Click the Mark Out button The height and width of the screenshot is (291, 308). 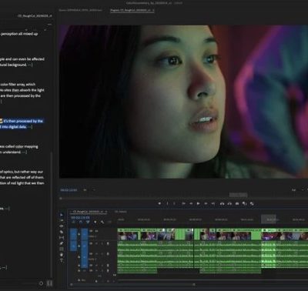point(175,203)
